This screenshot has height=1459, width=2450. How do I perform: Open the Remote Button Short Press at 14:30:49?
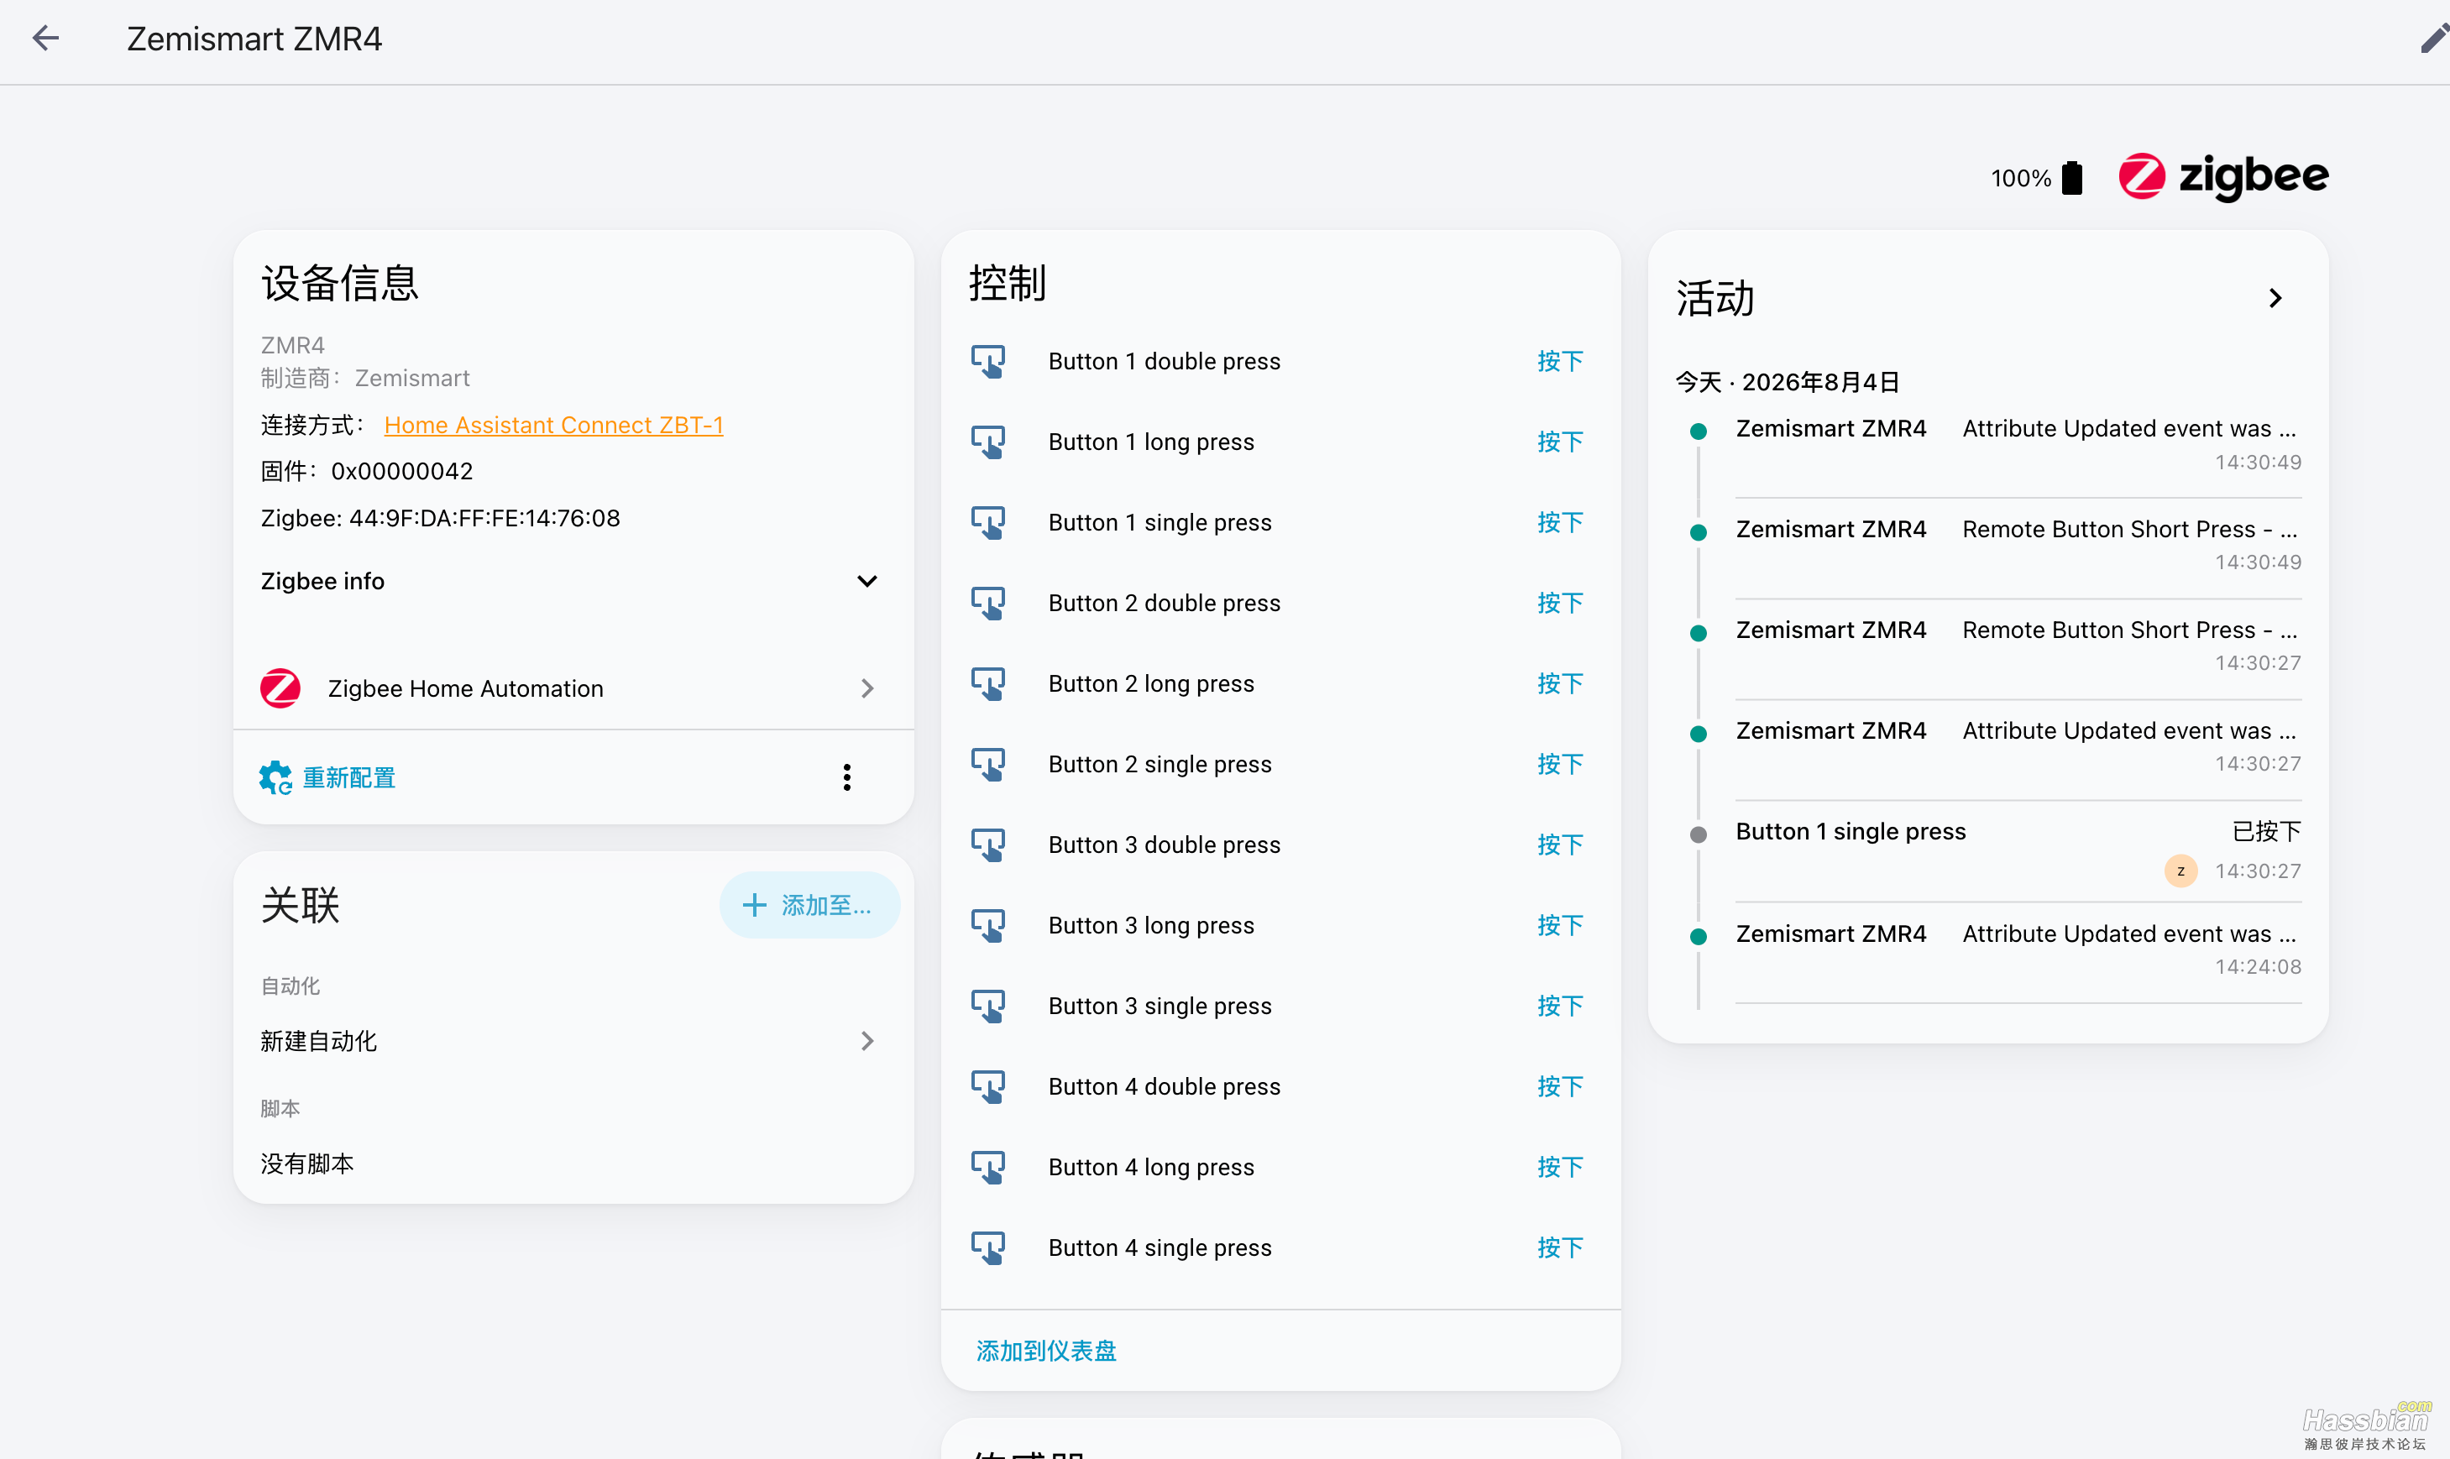[x=2018, y=545]
